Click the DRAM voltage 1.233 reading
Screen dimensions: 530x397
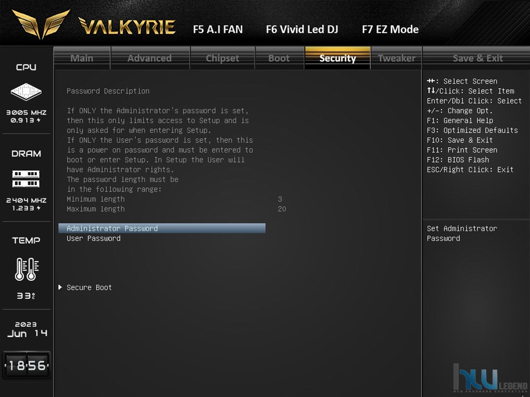pos(26,208)
